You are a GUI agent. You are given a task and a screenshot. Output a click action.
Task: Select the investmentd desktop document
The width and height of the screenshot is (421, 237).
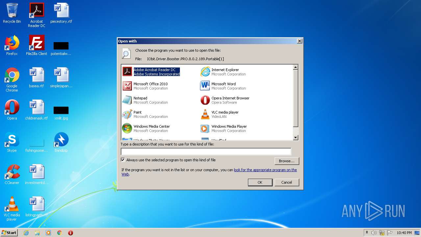(37, 174)
